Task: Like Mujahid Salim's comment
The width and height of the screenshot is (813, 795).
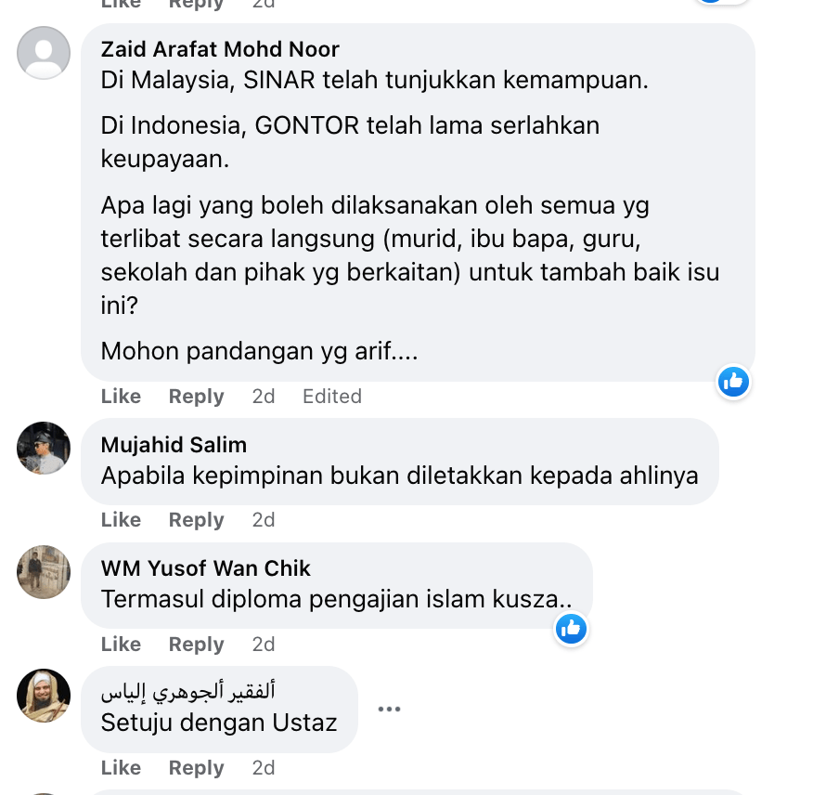Action: (121, 519)
